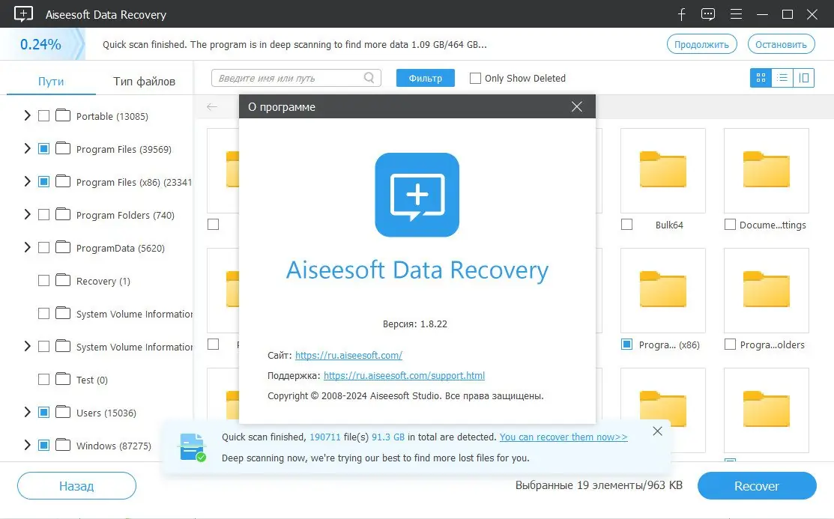Switch to detail panel view

pyautogui.click(x=804, y=78)
